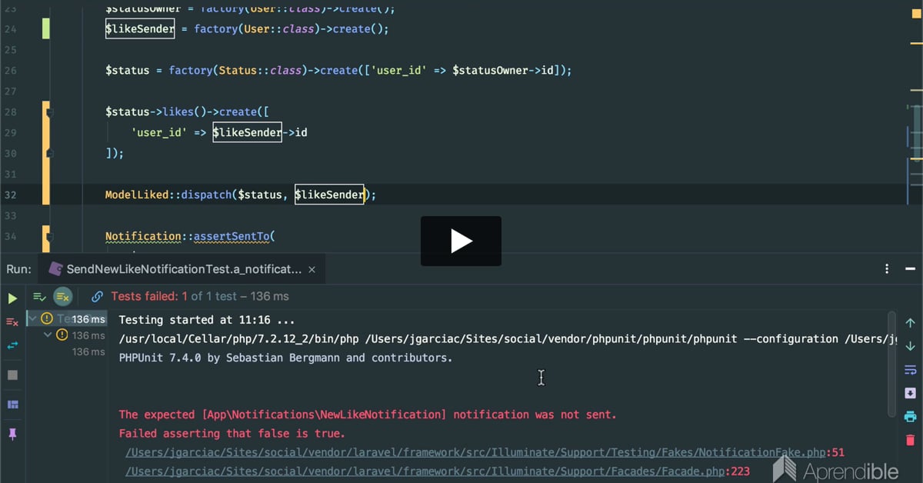The width and height of the screenshot is (923, 483).
Task: Click the blue link icon beside Tests failed
Action: pos(97,296)
